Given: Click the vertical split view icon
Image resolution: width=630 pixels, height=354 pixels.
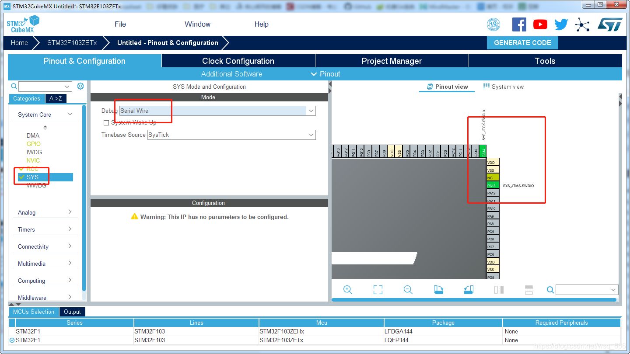Looking at the screenshot, I should 499,290.
